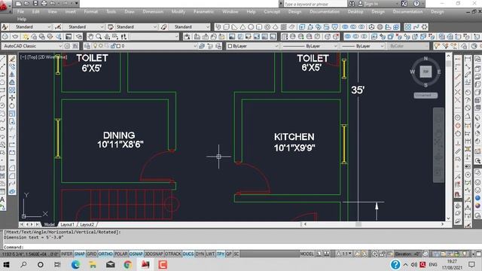Click the Top face of the ViewCube
The height and width of the screenshot is (271, 482).
(426, 72)
